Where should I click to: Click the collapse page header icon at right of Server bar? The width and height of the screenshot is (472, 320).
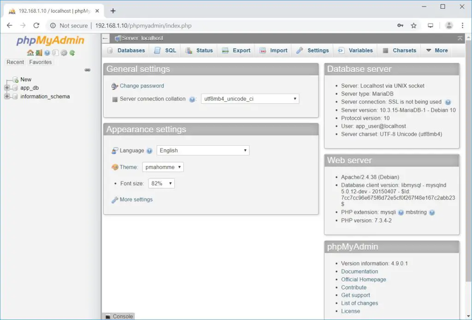[x=460, y=38]
